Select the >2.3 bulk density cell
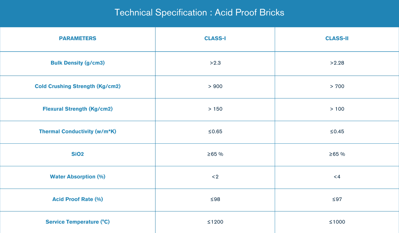 coord(215,63)
